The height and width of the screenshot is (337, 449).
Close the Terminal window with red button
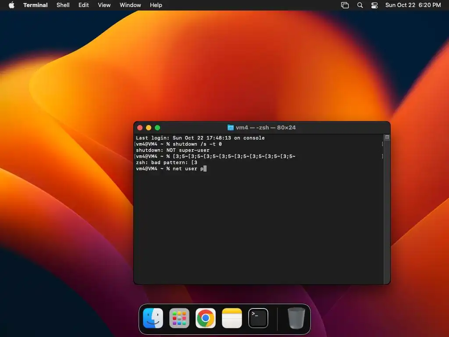[x=140, y=128]
